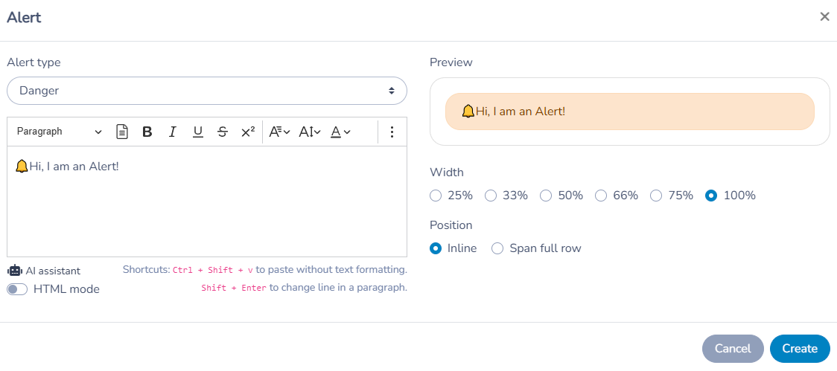Screen dimensions: 837x371
Task: Select 25% width
Action: 436,196
